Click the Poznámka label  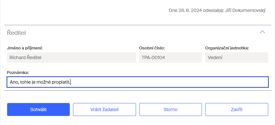18,72
